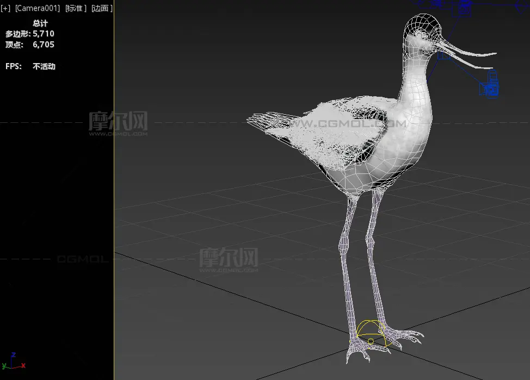The width and height of the screenshot is (530, 380).
Task: Click the blue camera object at top edge
Action: click(x=464, y=7)
